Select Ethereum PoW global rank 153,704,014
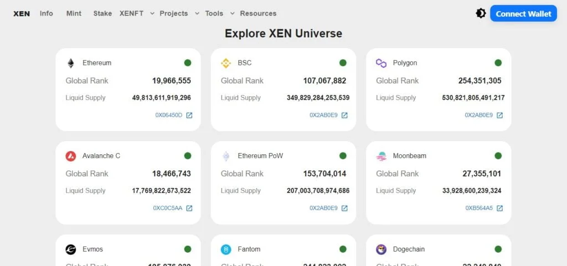Screen dimensions: 567x266 [x=324, y=174]
